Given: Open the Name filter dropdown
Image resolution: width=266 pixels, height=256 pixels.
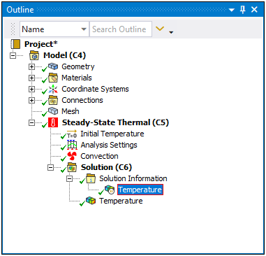Looking at the screenshot, I should 84,29.
